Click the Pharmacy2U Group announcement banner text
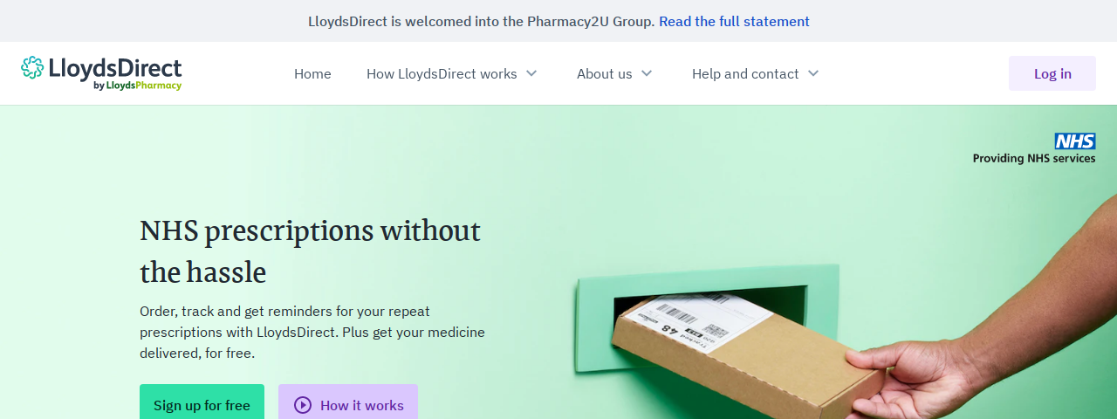Viewport: 1117px width, 419px height. [481, 21]
